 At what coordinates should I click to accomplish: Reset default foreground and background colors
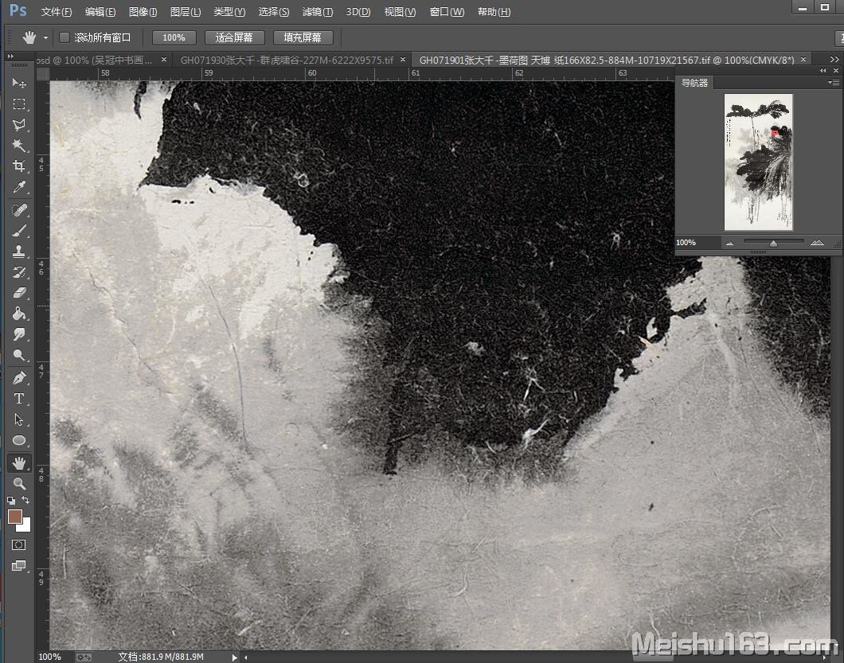[x=11, y=500]
